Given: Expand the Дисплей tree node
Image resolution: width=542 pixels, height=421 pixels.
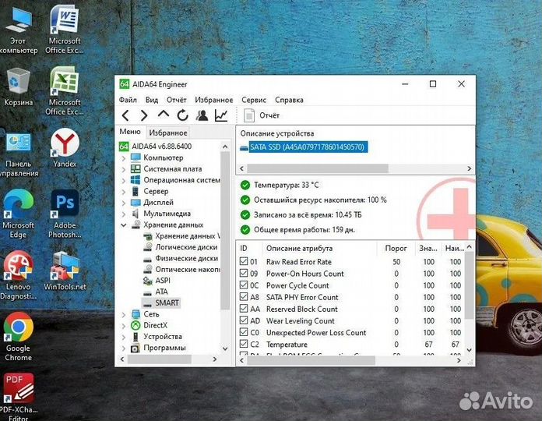Looking at the screenshot, I should coord(124,203).
